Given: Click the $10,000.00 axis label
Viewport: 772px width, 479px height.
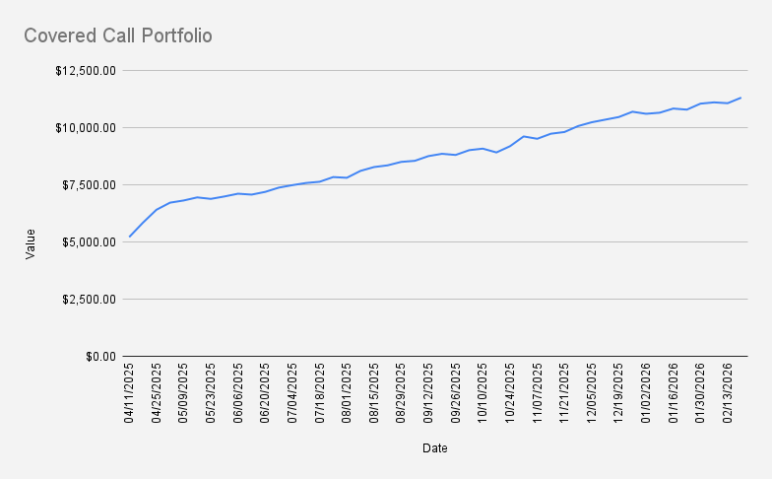Looking at the screenshot, I should [x=85, y=128].
